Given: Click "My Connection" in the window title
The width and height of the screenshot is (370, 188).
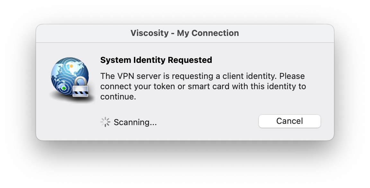Looking at the screenshot, I should (x=208, y=33).
